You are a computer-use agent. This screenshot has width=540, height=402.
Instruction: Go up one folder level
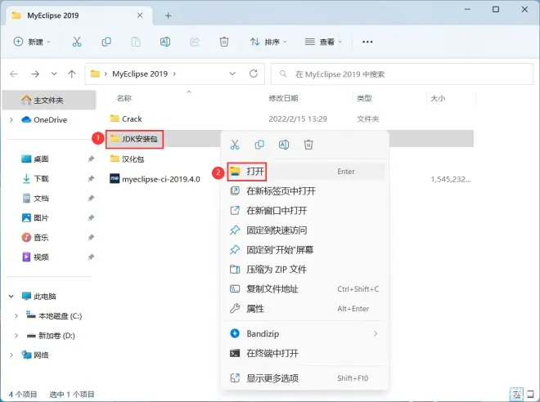coord(72,74)
